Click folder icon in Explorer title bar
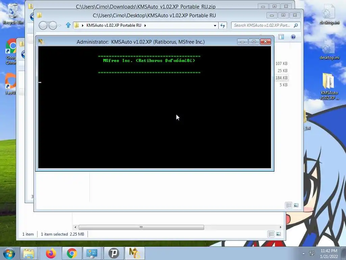346x260 pixels. (39, 15)
